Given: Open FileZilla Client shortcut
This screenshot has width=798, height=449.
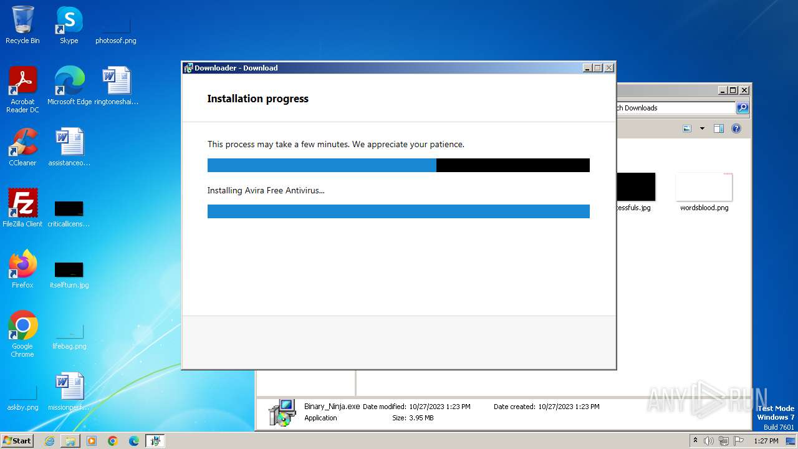Looking at the screenshot, I should pos(22,208).
